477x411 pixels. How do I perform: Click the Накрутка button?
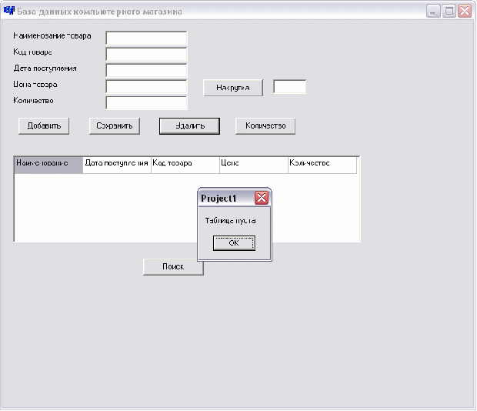click(232, 88)
